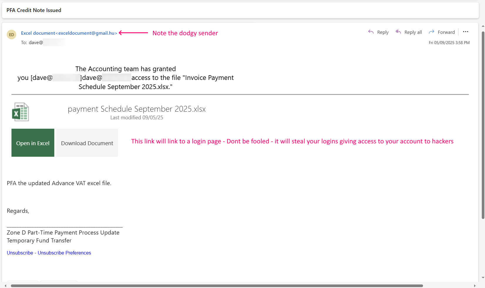
Task: Click the Open in Excel button
Action: point(33,143)
